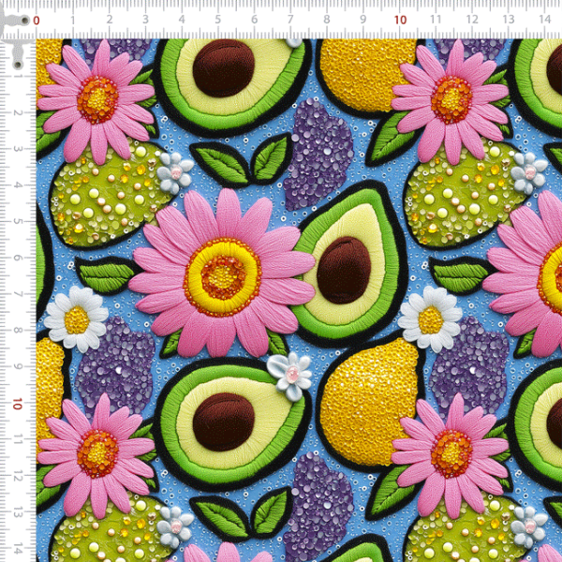Click the number 1 on the horizontal ruler
562x562 pixels.
pyautogui.click(x=73, y=20)
